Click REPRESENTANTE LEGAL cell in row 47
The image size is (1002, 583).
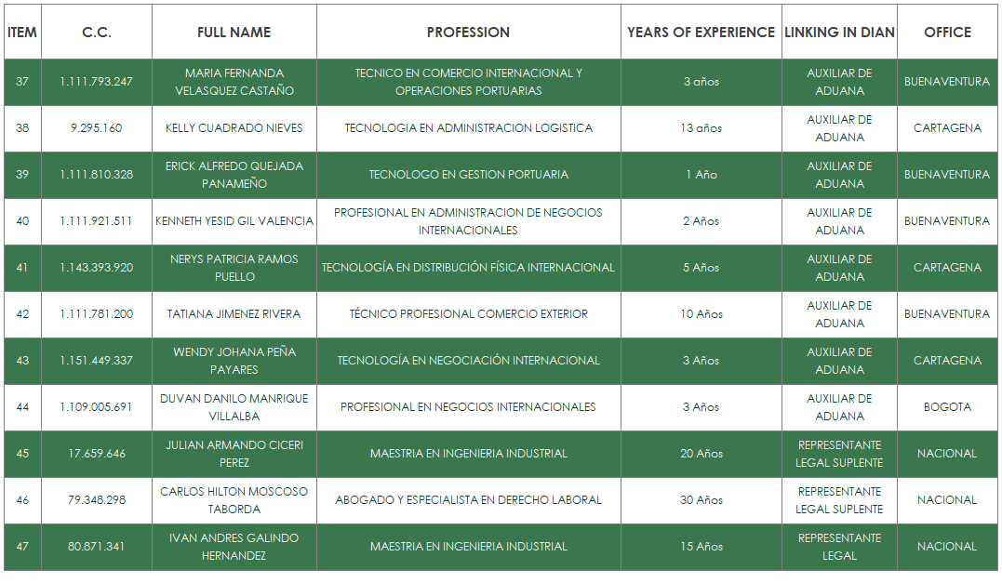(x=839, y=548)
